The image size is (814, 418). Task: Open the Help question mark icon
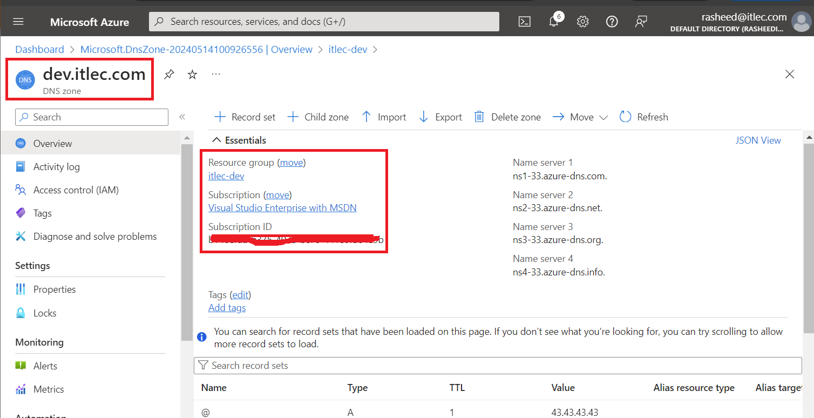(612, 22)
